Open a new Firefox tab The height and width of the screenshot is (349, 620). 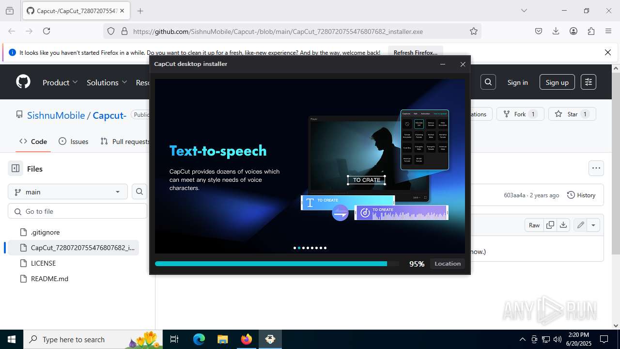point(140,11)
